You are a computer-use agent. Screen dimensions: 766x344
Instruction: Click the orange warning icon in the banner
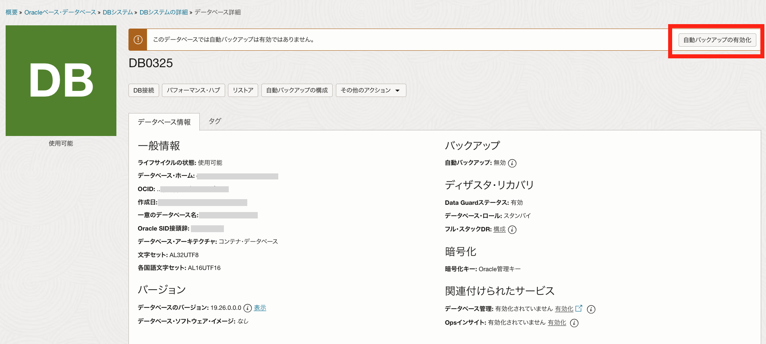pos(138,40)
